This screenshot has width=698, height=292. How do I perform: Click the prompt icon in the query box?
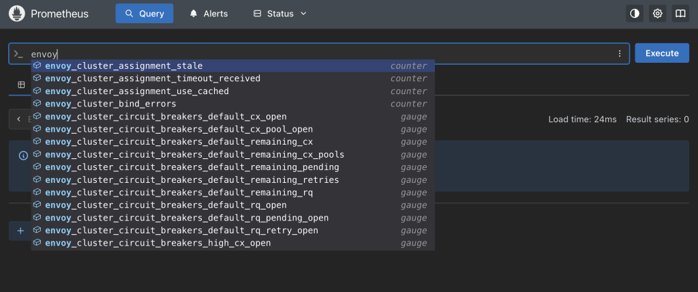click(18, 54)
